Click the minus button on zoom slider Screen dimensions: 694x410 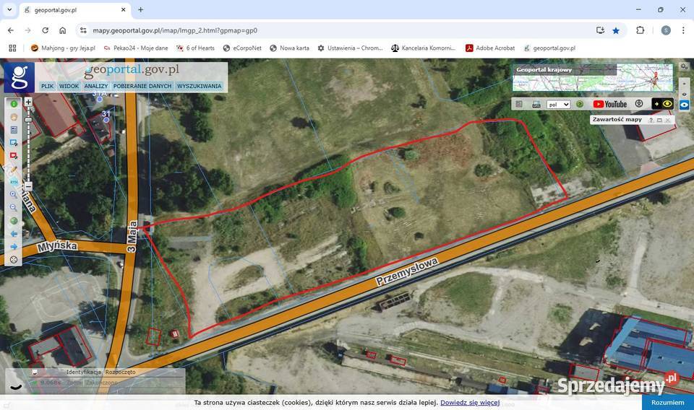point(28,186)
